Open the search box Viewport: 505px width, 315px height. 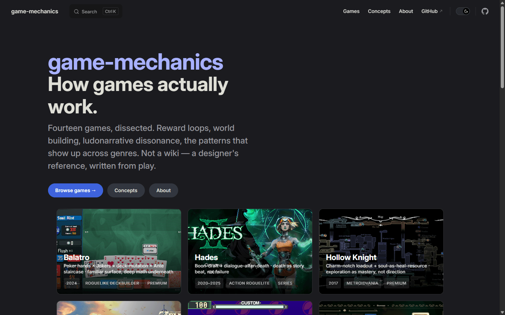(96, 12)
